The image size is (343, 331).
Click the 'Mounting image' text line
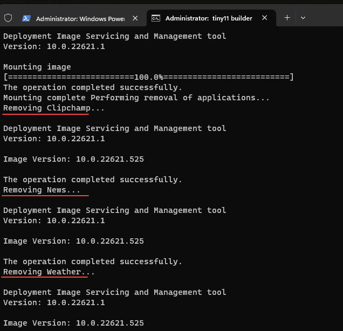37,67
